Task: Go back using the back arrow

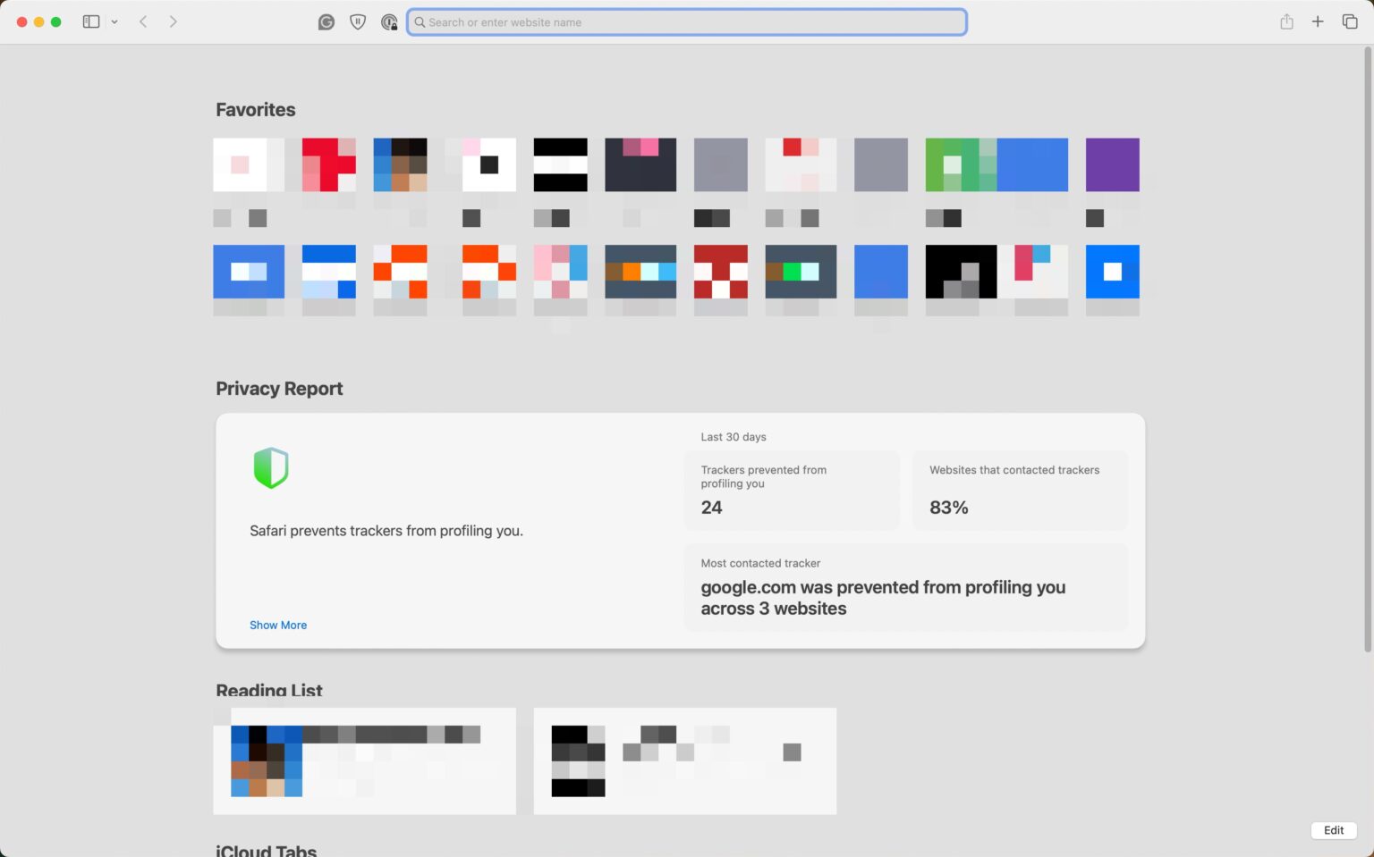Action: (x=143, y=21)
